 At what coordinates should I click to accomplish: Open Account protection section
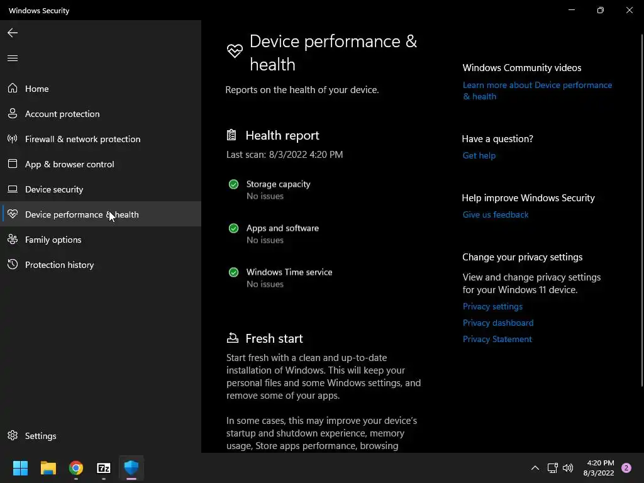click(x=101, y=114)
